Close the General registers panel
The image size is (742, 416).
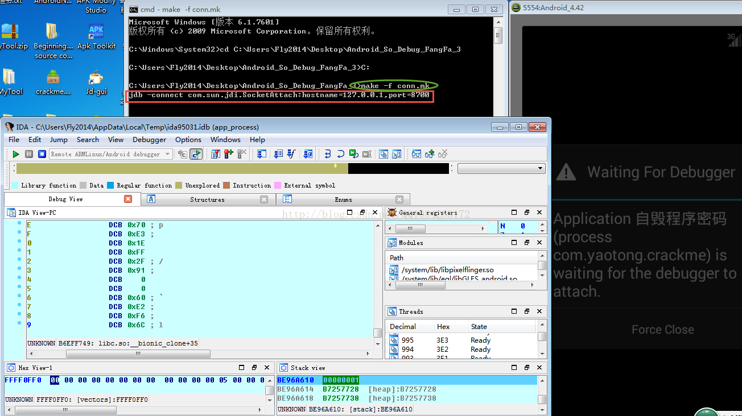[539, 213]
